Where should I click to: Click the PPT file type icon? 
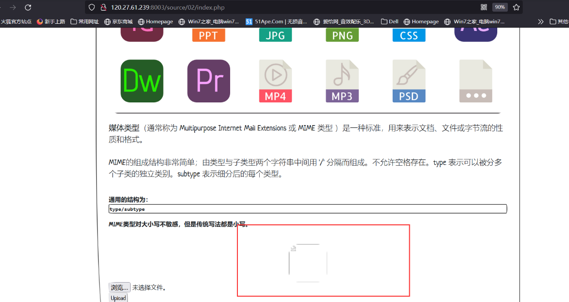209,35
